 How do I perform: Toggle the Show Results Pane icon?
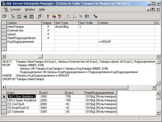32,16
